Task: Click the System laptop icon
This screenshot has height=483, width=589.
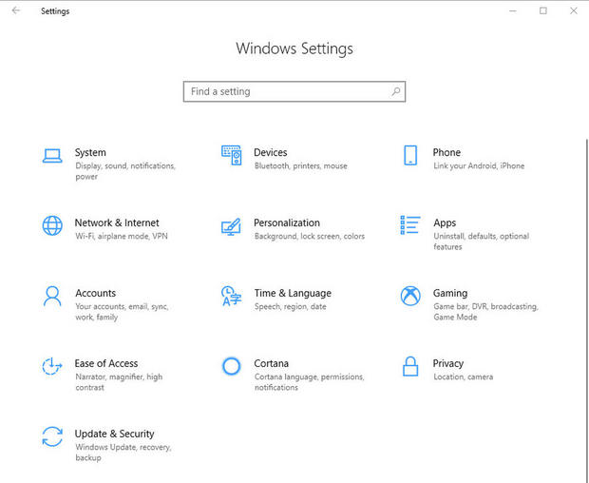Action: point(52,155)
